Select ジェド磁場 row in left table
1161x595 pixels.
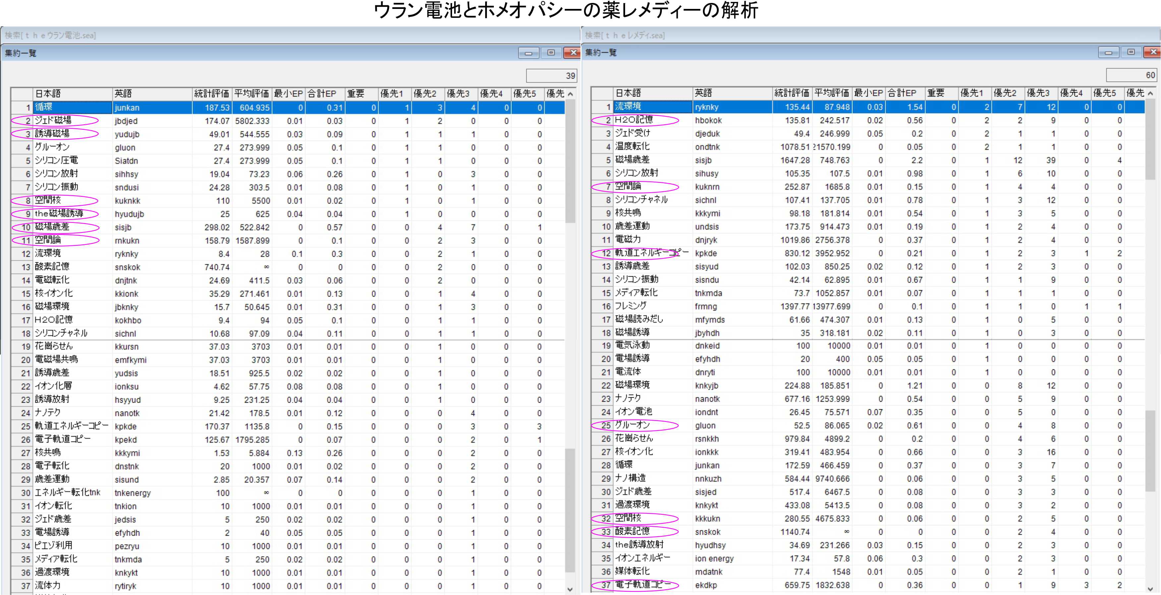[x=288, y=121]
